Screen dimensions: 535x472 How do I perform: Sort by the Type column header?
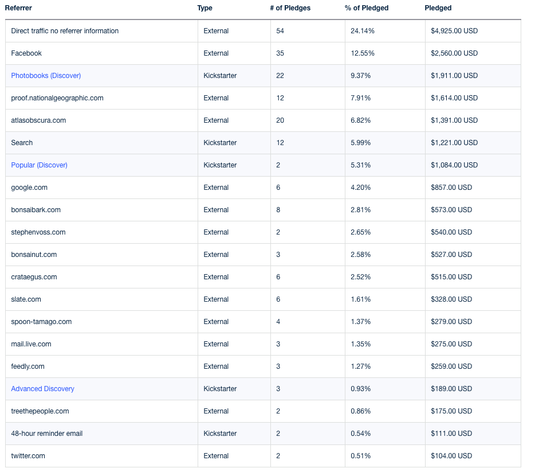tap(204, 8)
